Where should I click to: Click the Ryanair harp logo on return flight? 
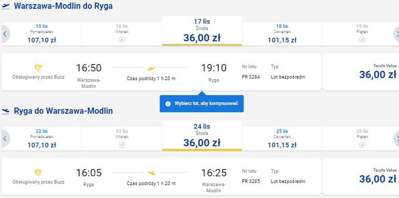tap(38, 173)
